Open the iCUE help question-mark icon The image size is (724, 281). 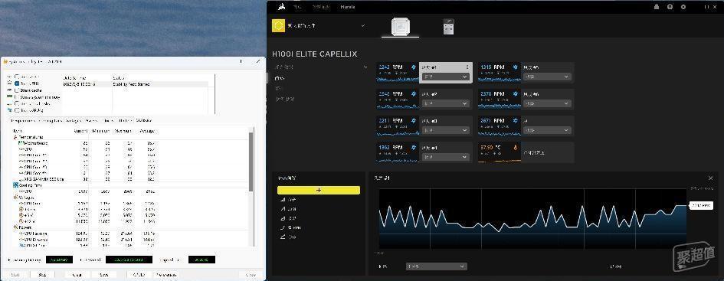[x=670, y=7]
